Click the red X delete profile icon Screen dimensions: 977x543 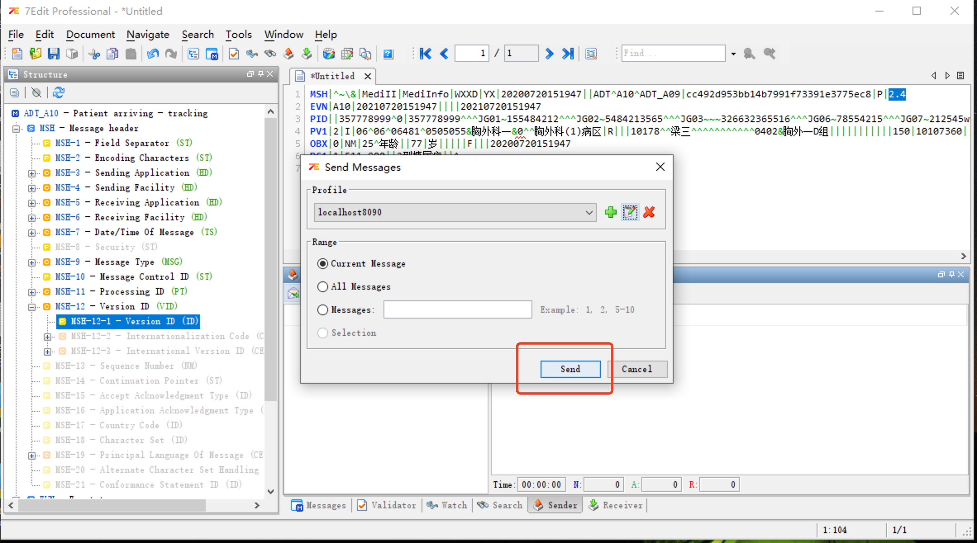click(649, 212)
